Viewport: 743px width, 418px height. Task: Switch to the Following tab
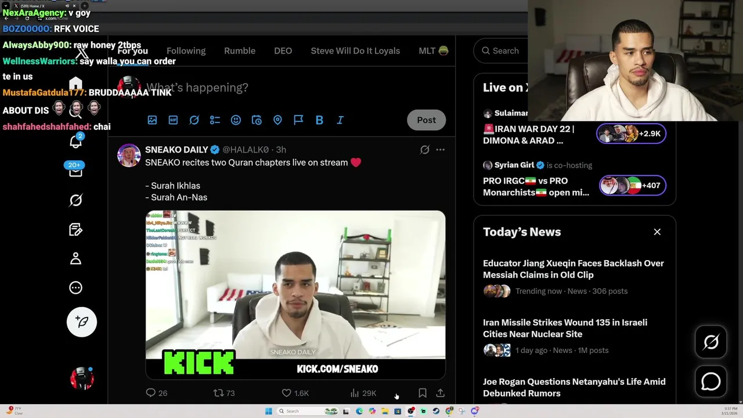click(x=186, y=51)
